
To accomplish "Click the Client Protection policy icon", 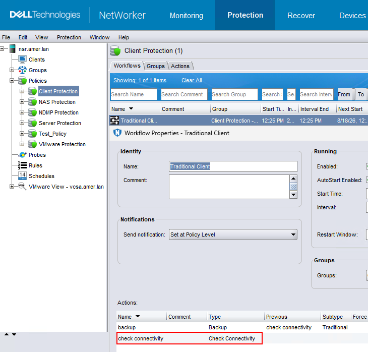I will pos(32,91).
